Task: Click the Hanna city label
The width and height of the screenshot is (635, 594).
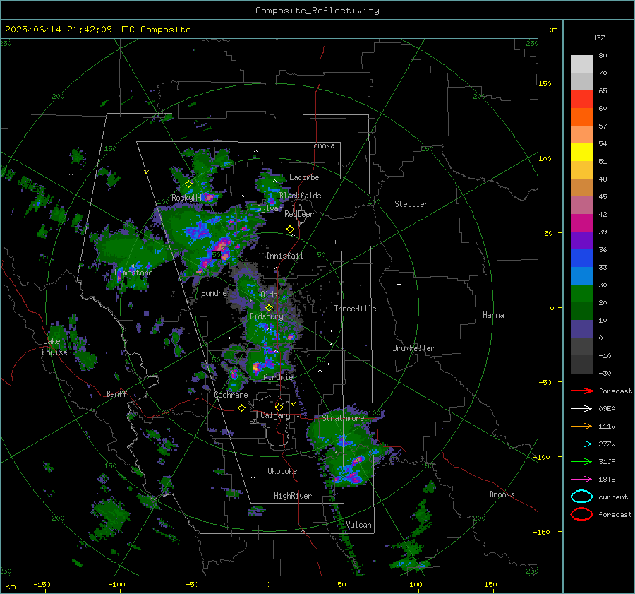Action: click(493, 315)
